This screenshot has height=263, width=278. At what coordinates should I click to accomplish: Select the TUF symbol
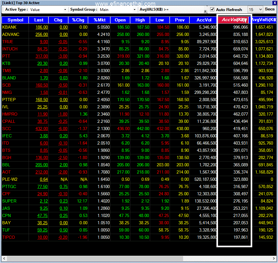click(6, 230)
